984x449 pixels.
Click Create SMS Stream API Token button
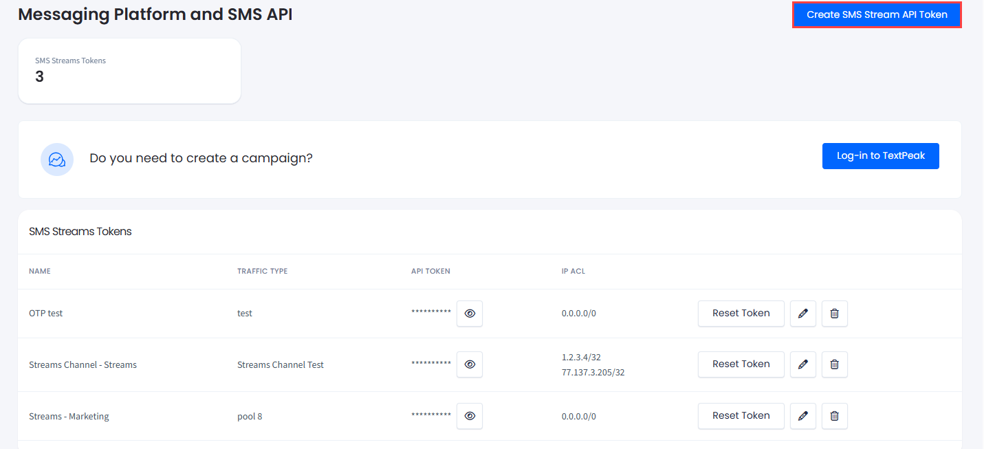click(x=877, y=14)
